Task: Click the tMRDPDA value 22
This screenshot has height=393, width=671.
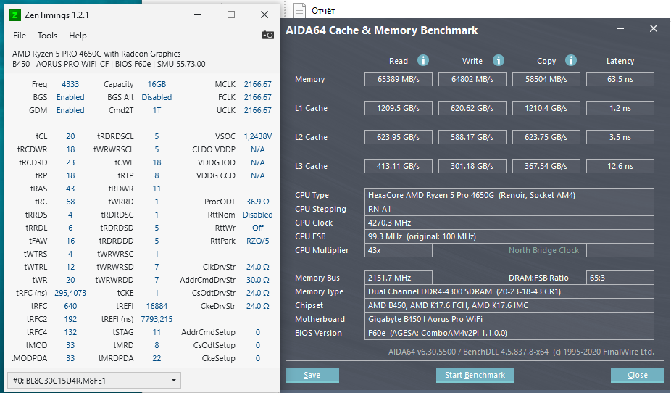Action: 157,358
